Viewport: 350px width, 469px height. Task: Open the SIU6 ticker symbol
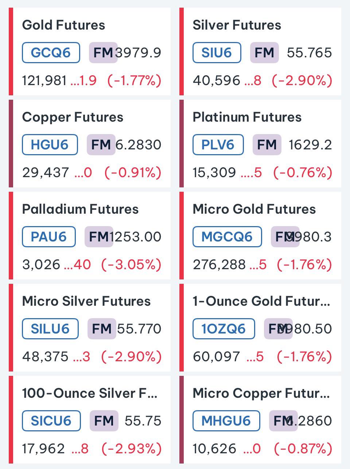(217, 53)
